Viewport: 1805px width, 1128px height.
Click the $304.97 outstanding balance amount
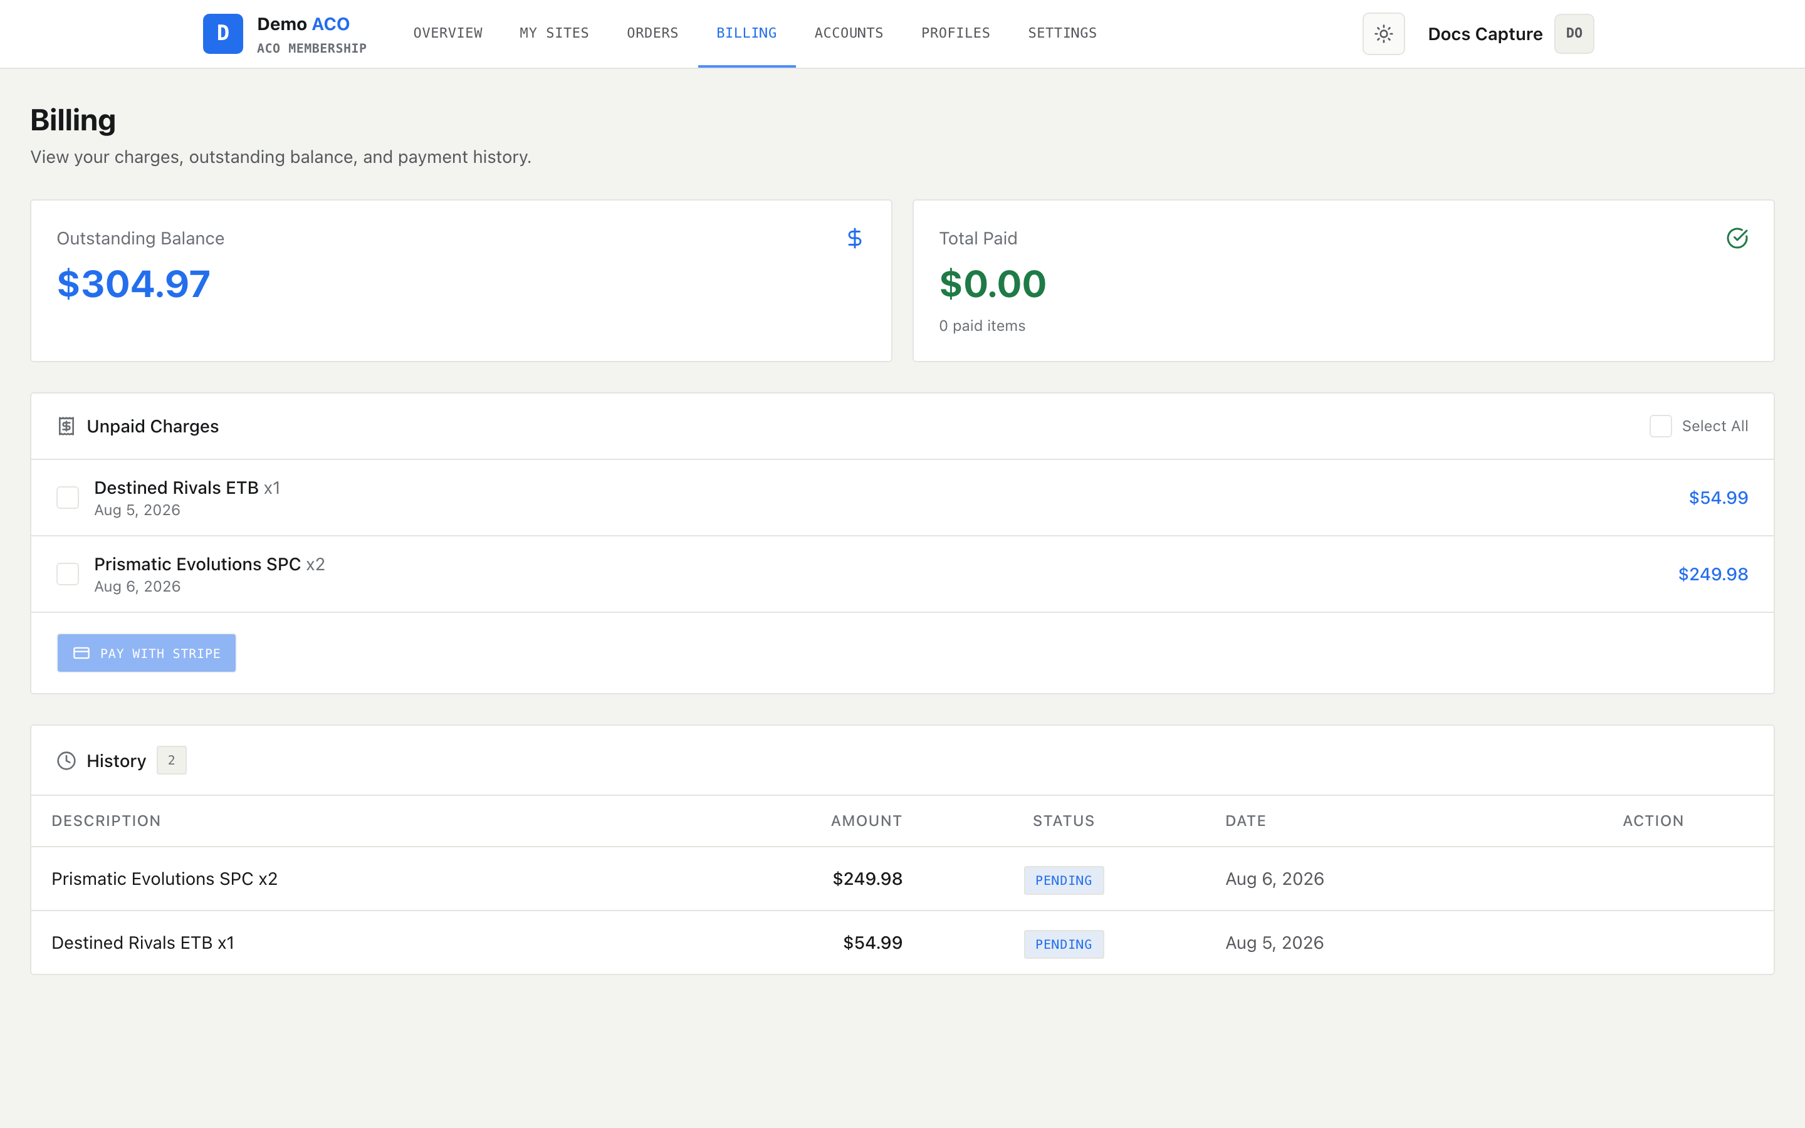(x=133, y=285)
